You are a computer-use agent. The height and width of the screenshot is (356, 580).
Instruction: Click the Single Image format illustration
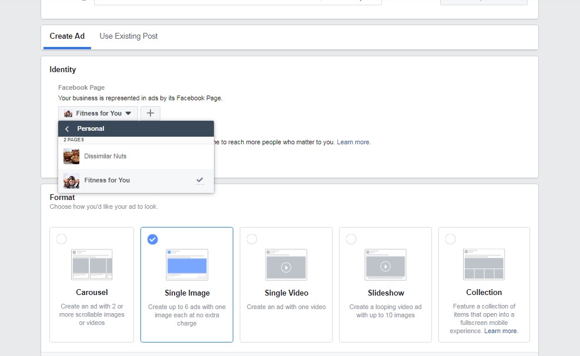point(187,265)
